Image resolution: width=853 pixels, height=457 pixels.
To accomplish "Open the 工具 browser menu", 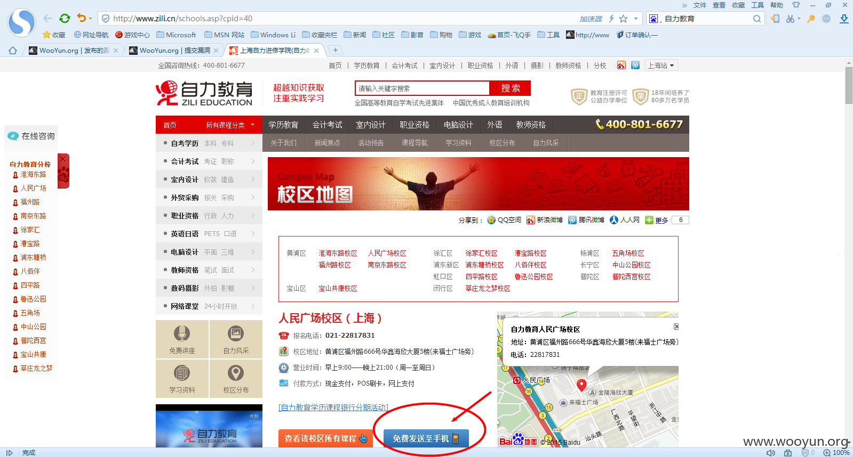I will pos(757,5).
